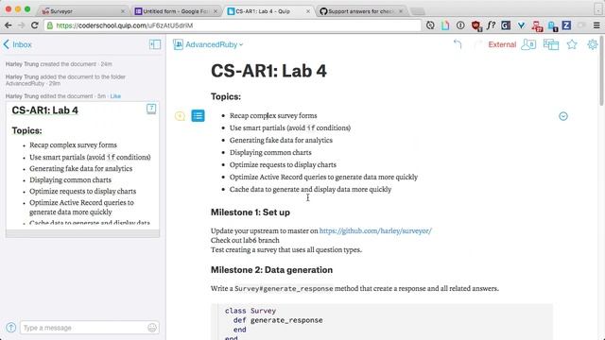The width and height of the screenshot is (605, 340).
Task: Click the red people extension icon
Action: coord(537,25)
